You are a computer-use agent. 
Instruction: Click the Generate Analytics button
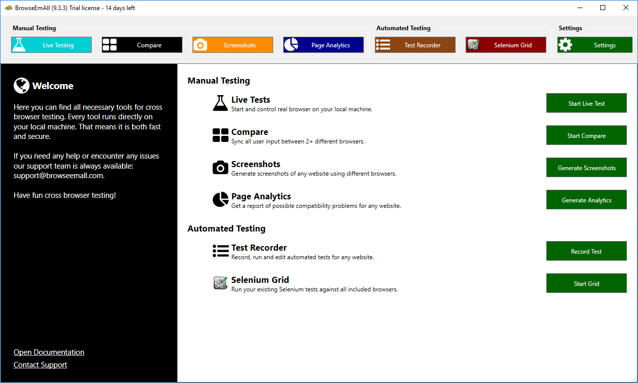tap(587, 200)
